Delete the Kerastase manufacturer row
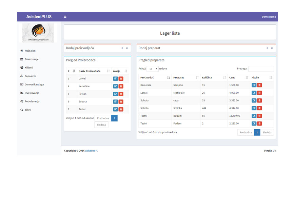Image resolution: width=295 pixels, height=209 pixels. (x=121, y=86)
